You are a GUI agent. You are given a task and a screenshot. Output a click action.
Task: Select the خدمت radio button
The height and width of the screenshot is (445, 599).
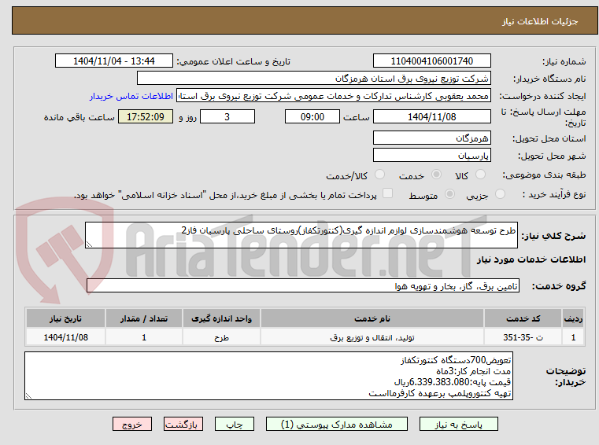click(x=436, y=175)
